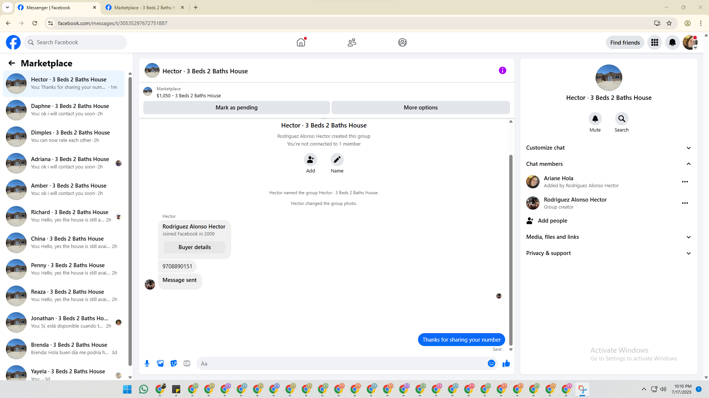The height and width of the screenshot is (398, 709).
Task: Open Daphne's 3 Beds 2 Baths House chat
Action: click(64, 110)
